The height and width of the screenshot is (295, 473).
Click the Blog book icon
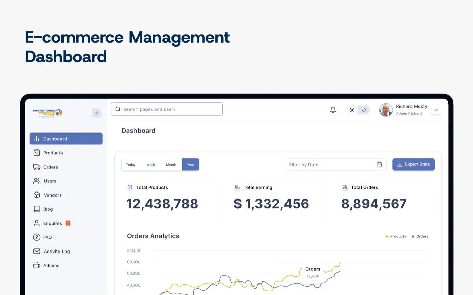coord(37,209)
